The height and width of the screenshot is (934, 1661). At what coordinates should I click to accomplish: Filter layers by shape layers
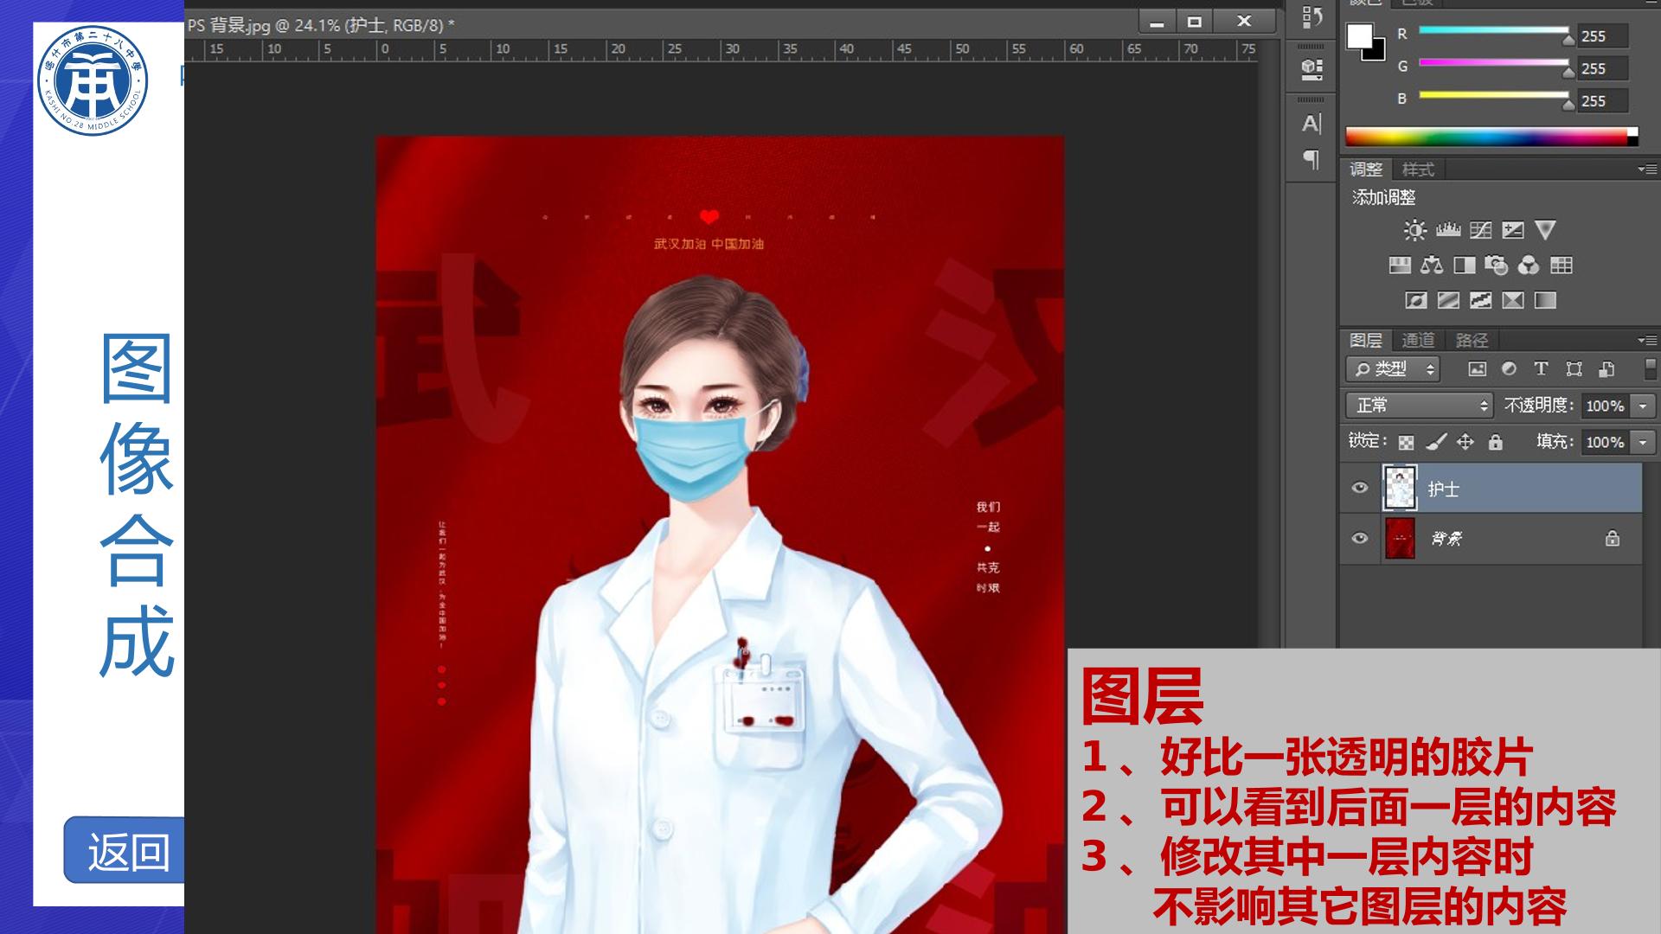[x=1574, y=369]
